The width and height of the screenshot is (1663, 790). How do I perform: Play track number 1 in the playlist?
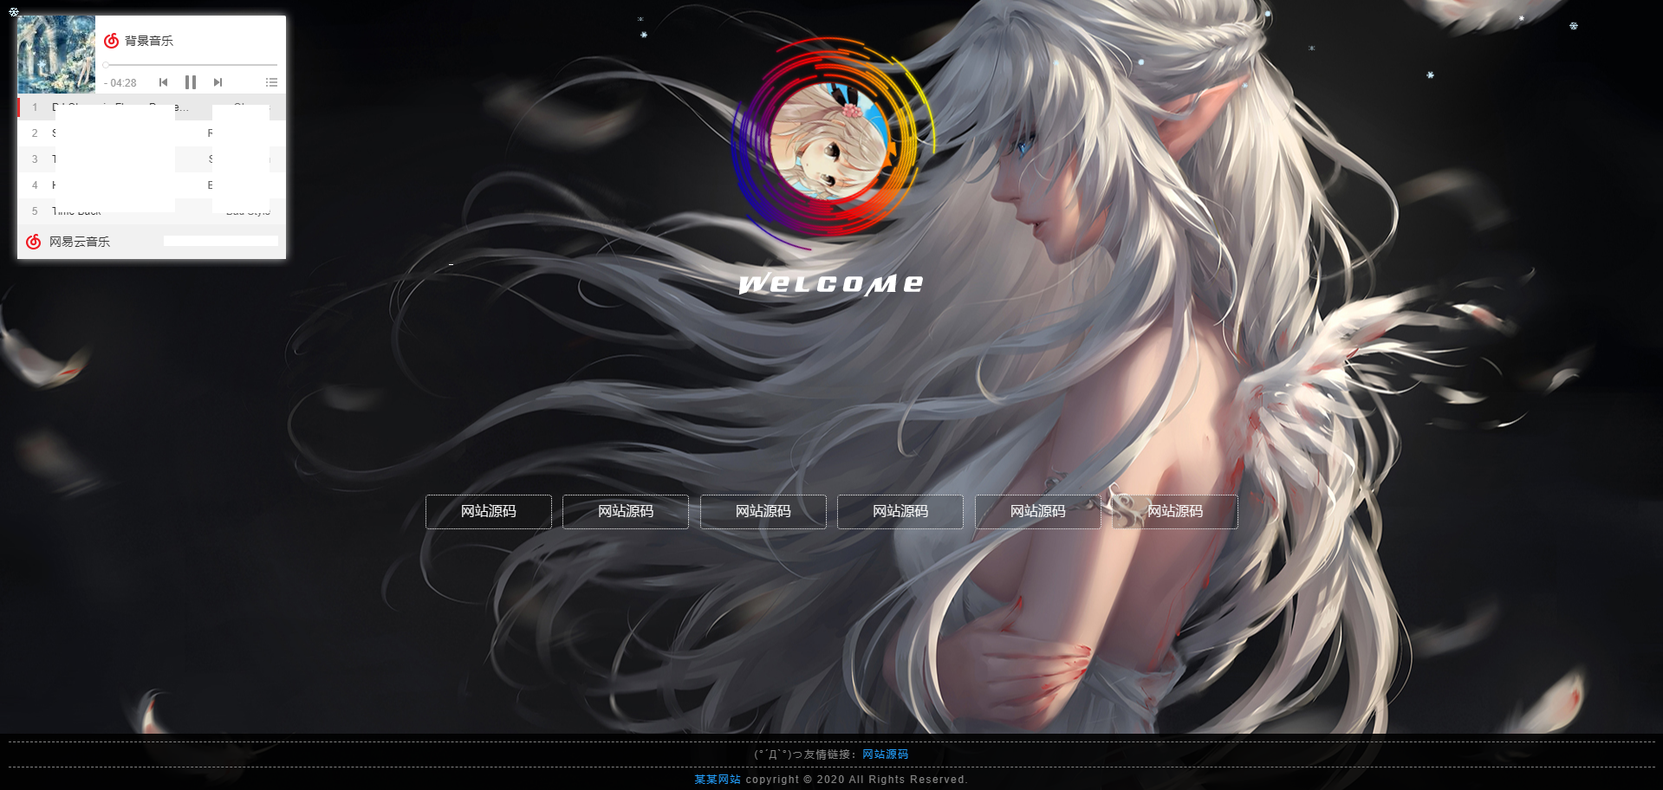pos(152,107)
